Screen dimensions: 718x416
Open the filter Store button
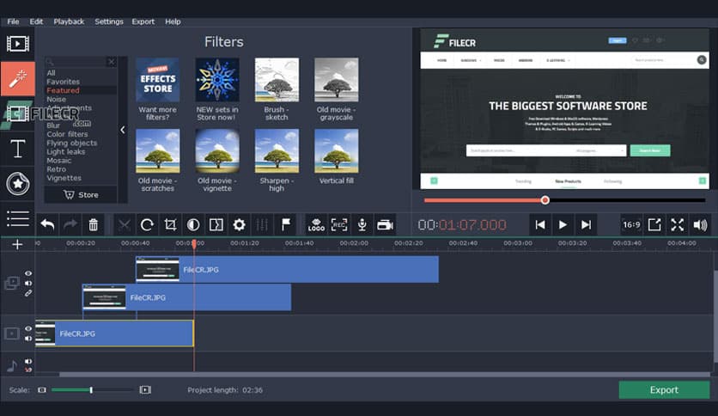[x=81, y=195]
